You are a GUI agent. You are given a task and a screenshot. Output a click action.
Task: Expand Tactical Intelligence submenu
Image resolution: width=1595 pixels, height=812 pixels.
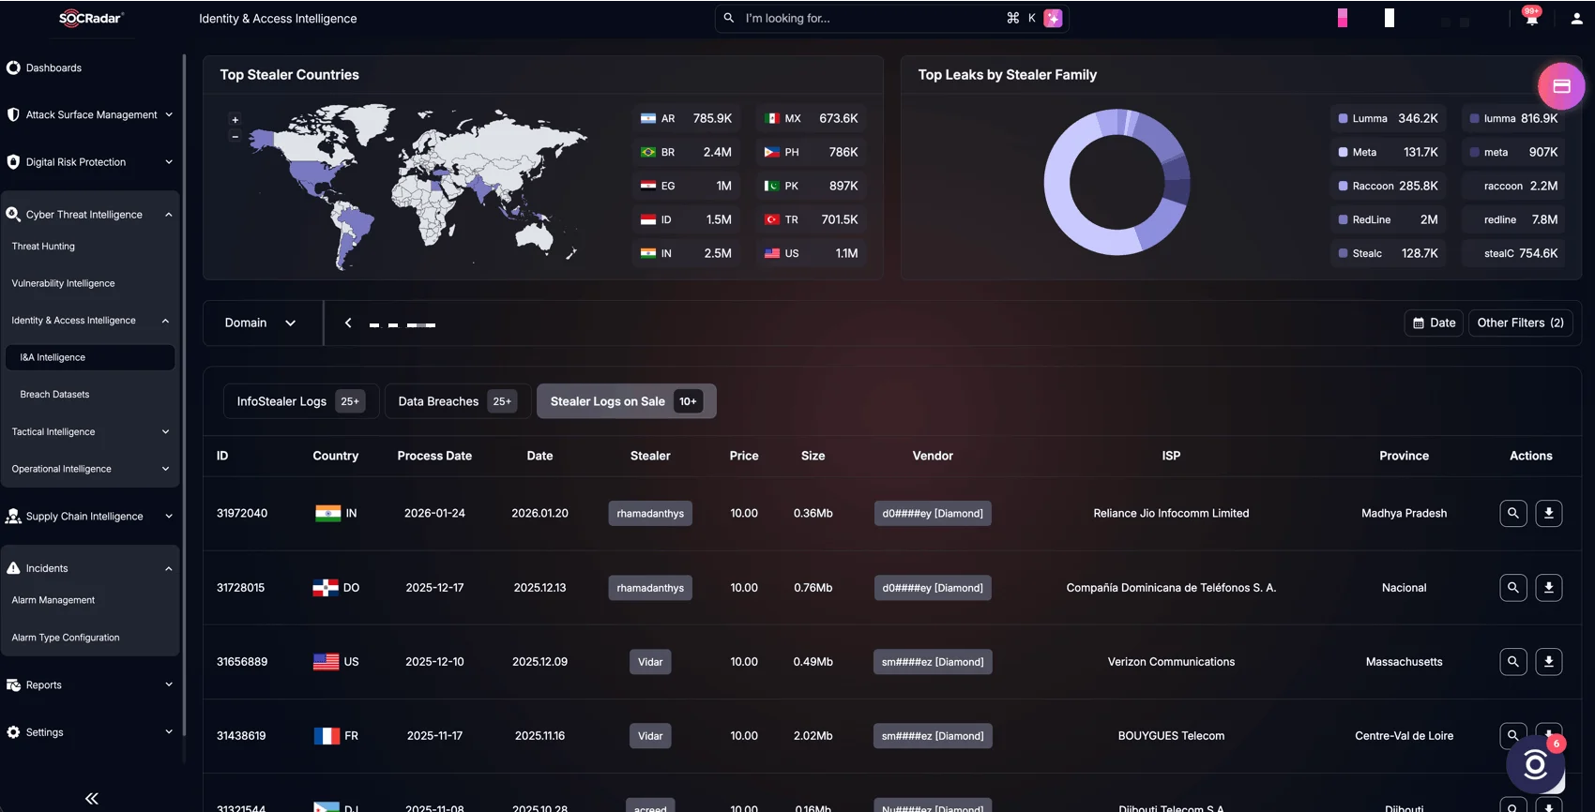[90, 431]
